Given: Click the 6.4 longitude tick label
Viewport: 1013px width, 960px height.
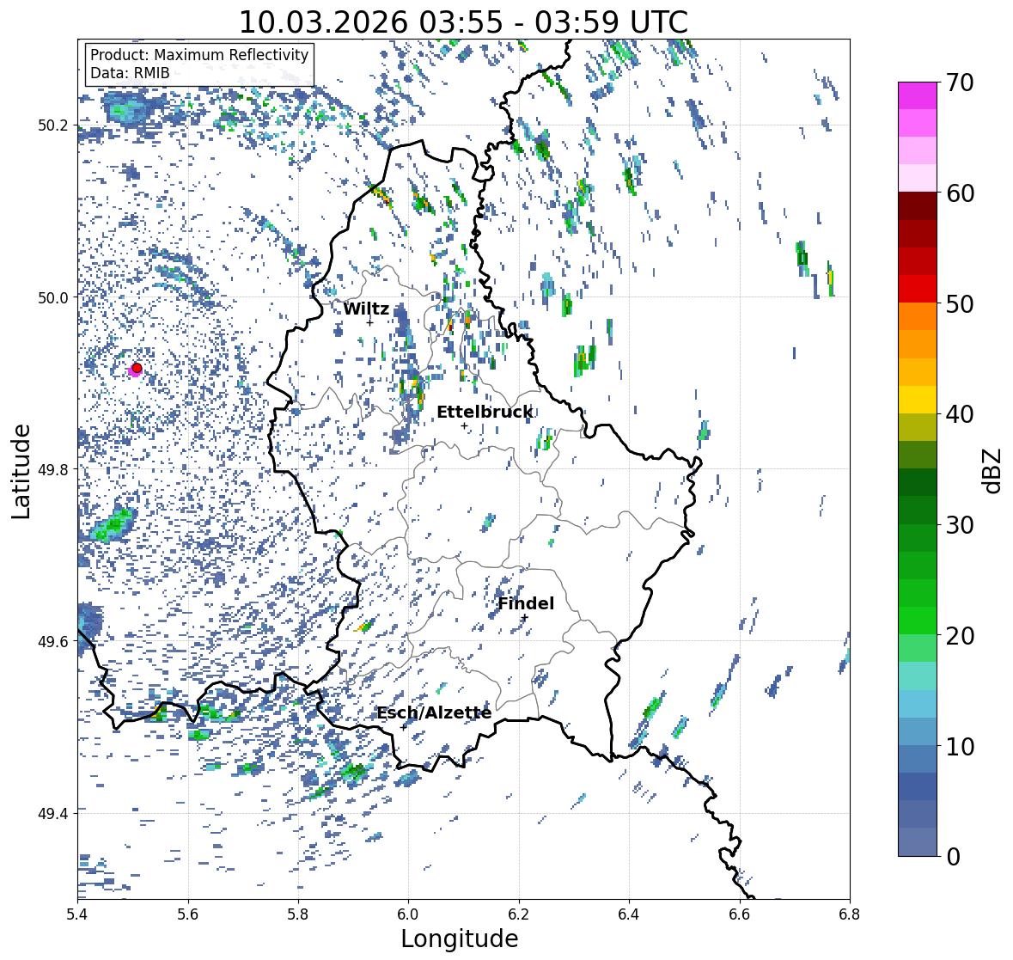Looking at the screenshot, I should point(629,914).
